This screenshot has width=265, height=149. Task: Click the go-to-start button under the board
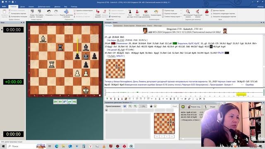coord(55,101)
